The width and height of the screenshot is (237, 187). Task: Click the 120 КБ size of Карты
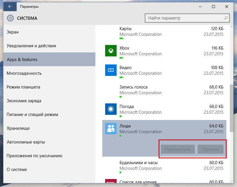(217, 29)
